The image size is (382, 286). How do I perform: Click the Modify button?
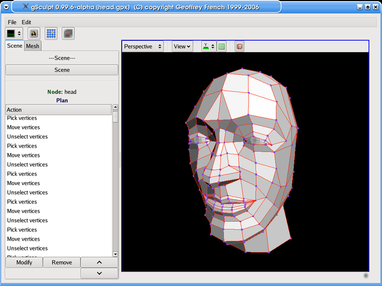tap(24, 262)
